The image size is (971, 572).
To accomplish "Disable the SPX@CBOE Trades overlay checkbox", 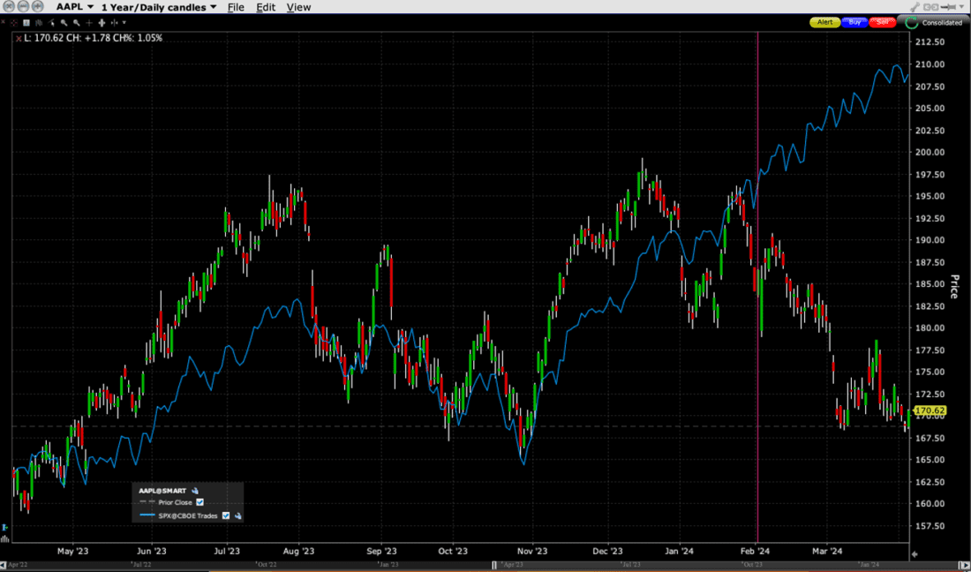I will point(226,516).
